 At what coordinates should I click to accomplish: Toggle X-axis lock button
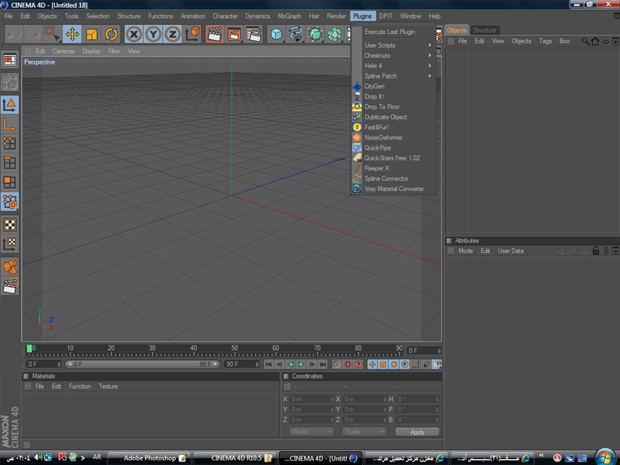134,34
